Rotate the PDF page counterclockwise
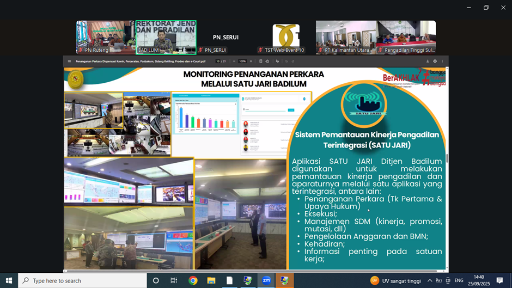512x288 pixels. pos(267,61)
